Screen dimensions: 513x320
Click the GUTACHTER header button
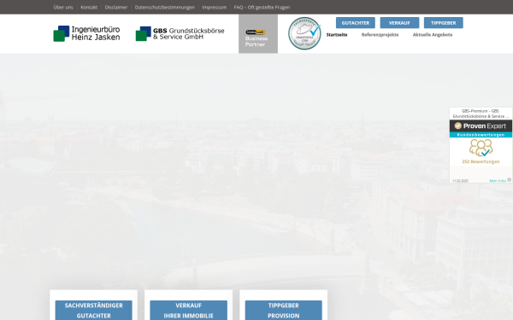[x=356, y=23]
